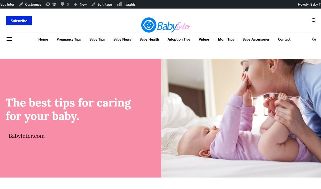
Task: Open the hamburger side menu
Action: [x=9, y=39]
